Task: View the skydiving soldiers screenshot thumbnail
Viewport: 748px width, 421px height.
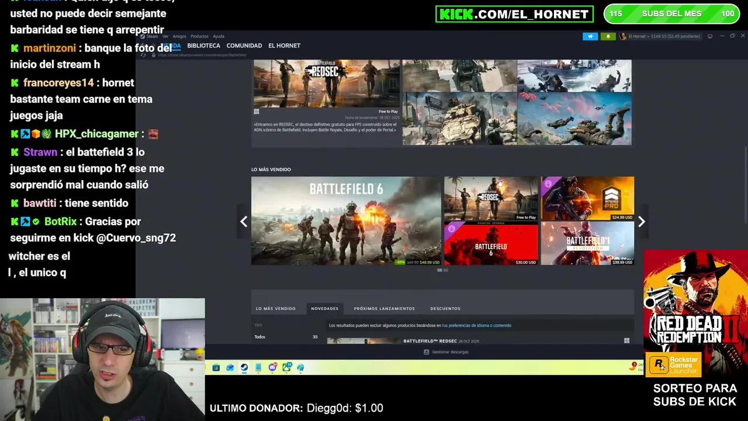Action: pos(574,119)
